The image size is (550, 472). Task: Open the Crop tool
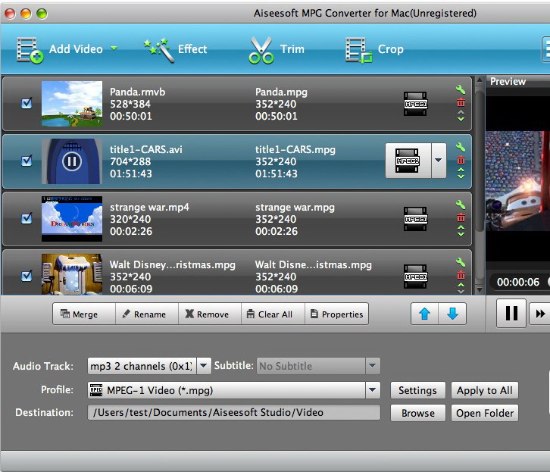[358, 50]
